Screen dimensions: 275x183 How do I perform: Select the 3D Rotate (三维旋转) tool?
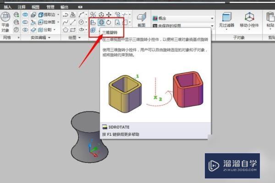101,22
